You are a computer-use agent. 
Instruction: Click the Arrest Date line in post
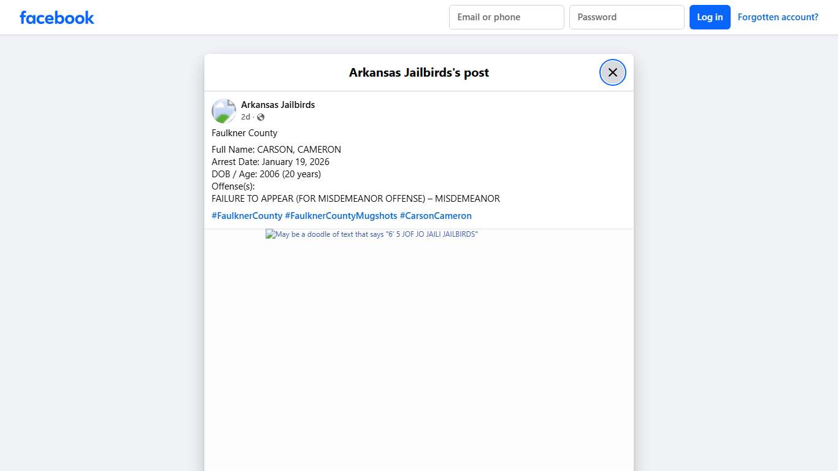(x=270, y=162)
